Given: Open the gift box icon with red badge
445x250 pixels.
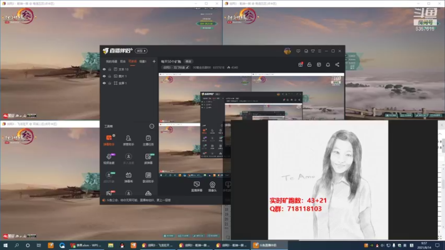Looking at the screenshot, I should point(300,64).
